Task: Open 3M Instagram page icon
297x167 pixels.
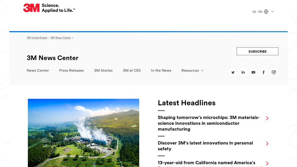Action: click(274, 72)
